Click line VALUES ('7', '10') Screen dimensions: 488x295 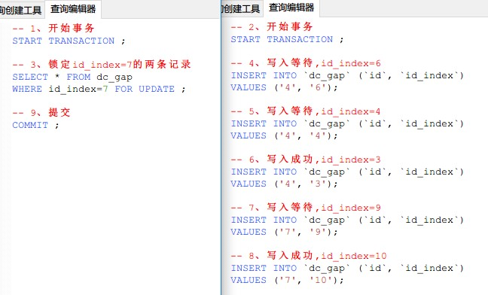click(287, 281)
